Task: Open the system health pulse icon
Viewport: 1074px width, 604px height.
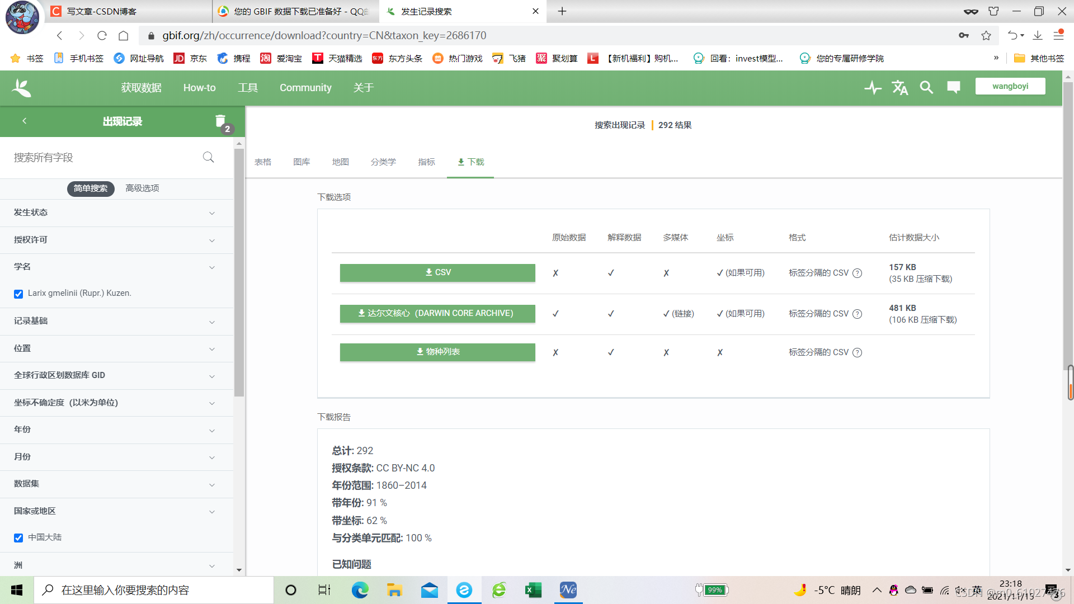Action: 872,88
